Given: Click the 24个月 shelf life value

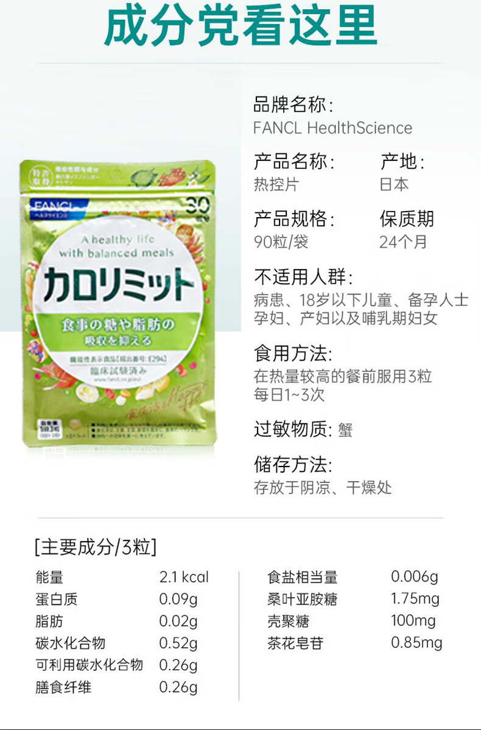Looking at the screenshot, I should 403,242.
